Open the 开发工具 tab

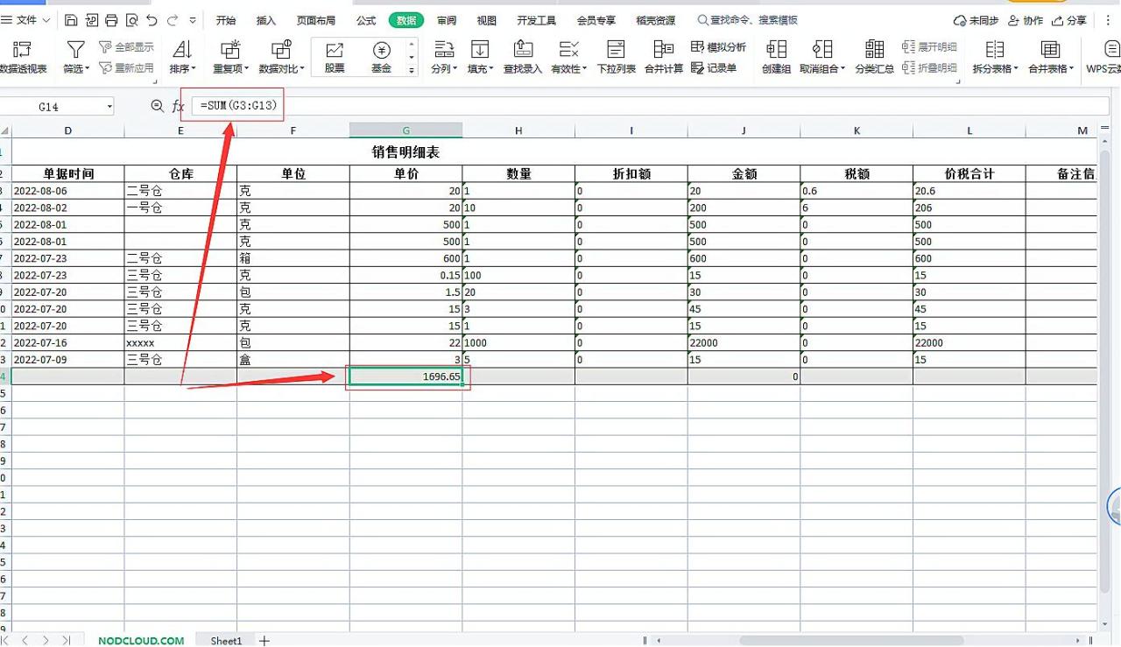pos(536,20)
